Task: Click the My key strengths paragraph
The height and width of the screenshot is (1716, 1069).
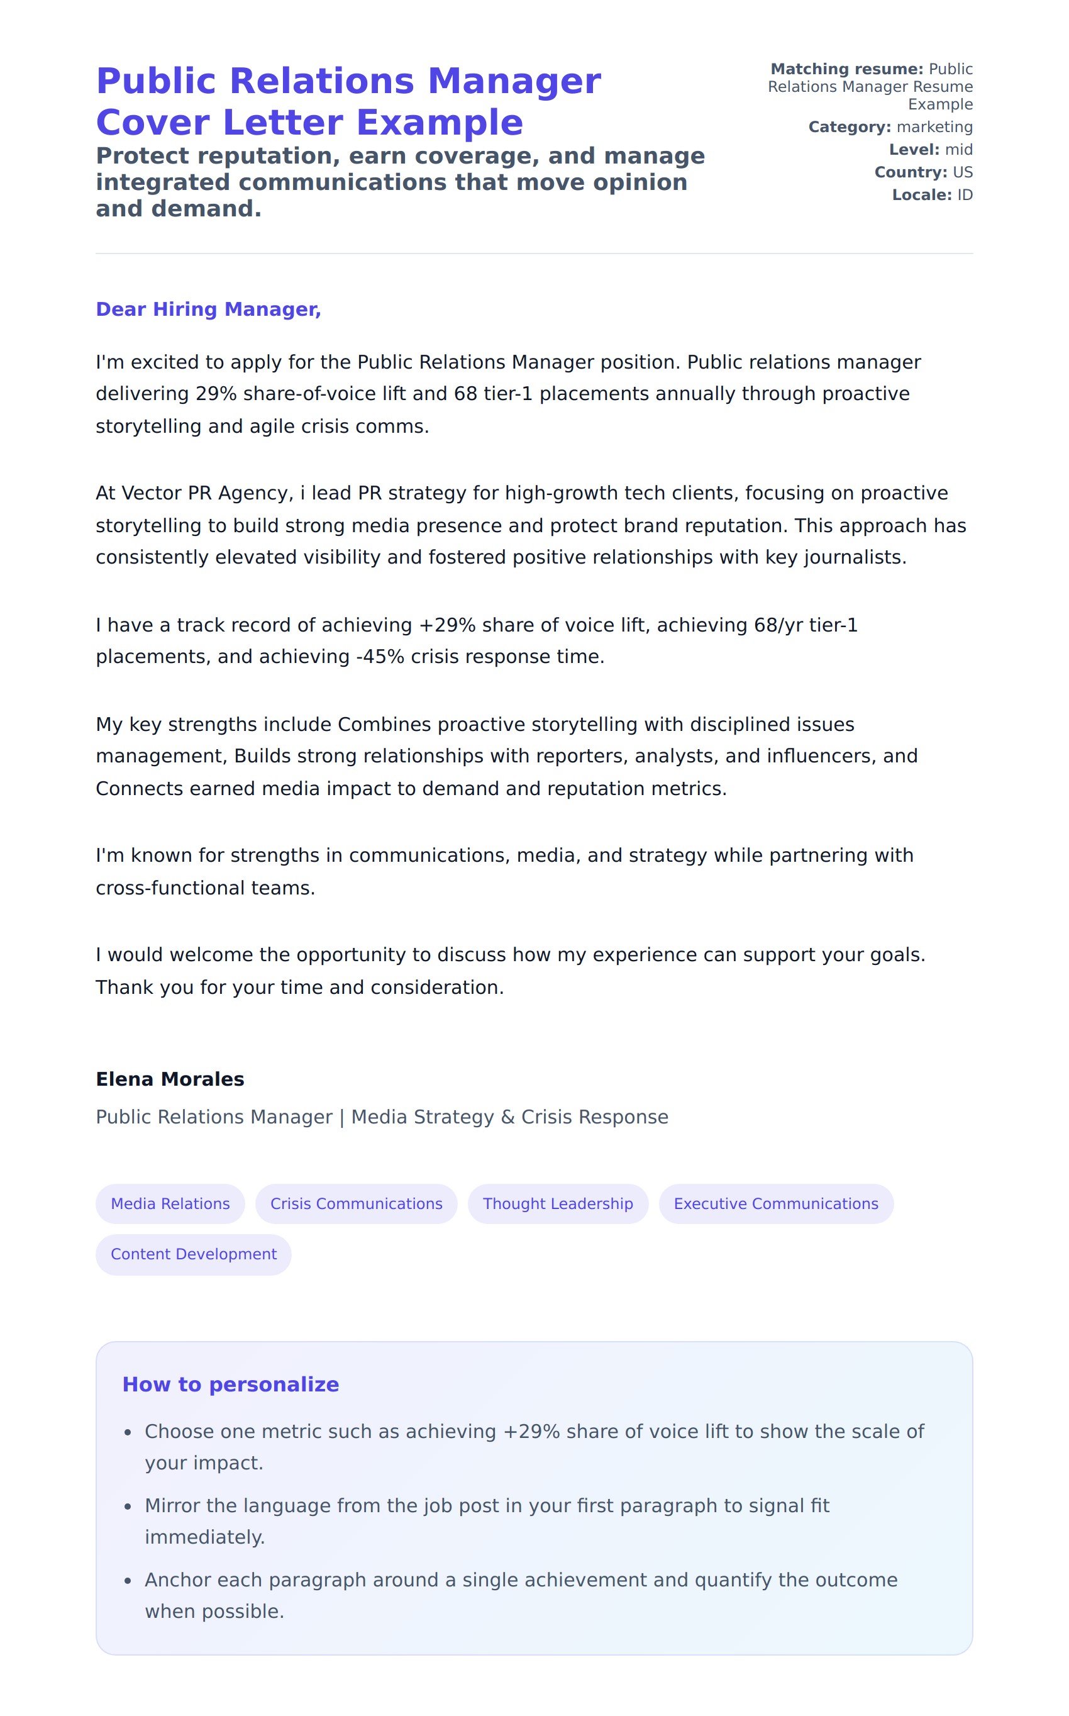Action: coord(506,756)
